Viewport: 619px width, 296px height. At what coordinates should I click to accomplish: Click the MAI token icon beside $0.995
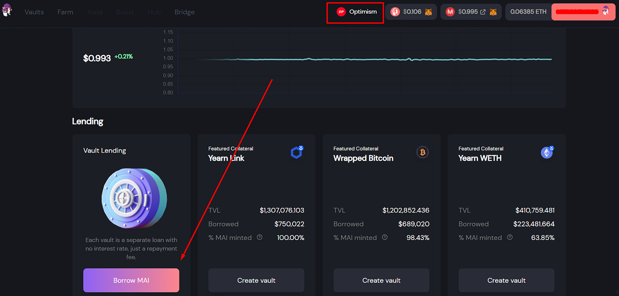(450, 12)
